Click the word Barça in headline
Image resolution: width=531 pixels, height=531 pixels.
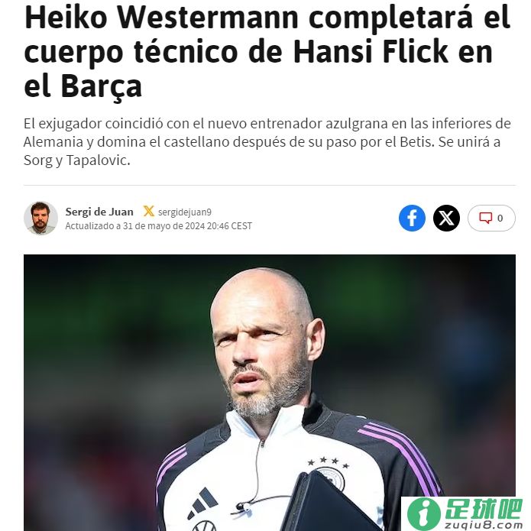[x=102, y=86]
